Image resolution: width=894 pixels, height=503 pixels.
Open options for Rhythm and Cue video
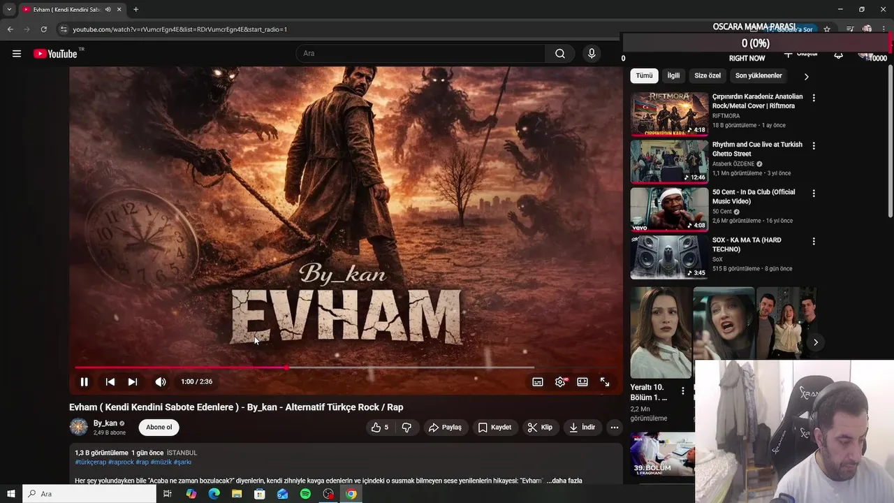tap(814, 146)
